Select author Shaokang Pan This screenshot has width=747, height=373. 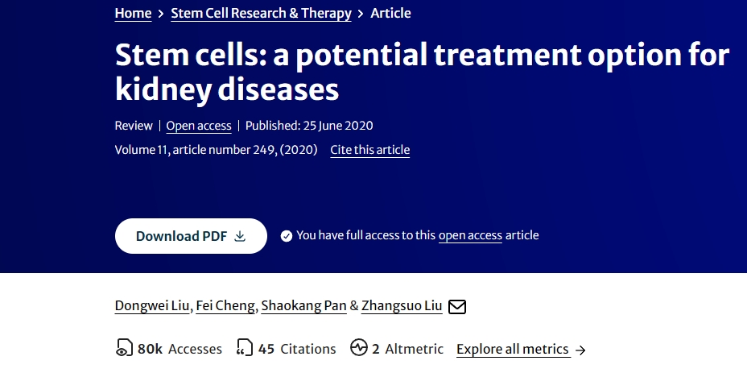pyautogui.click(x=304, y=305)
